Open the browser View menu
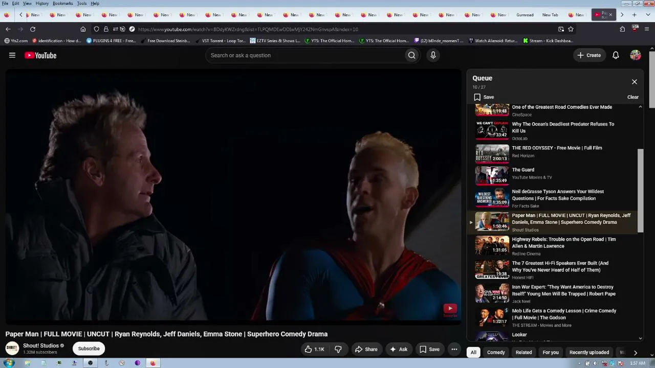Image resolution: width=655 pixels, height=368 pixels. (27, 4)
